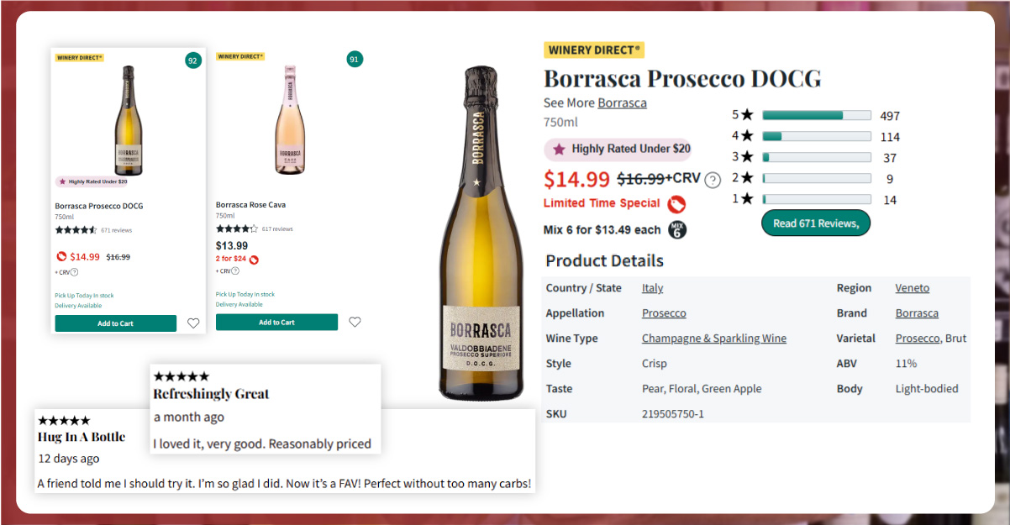Click the 92 rating badge on Prosecco card
1010x525 pixels.
pos(193,60)
